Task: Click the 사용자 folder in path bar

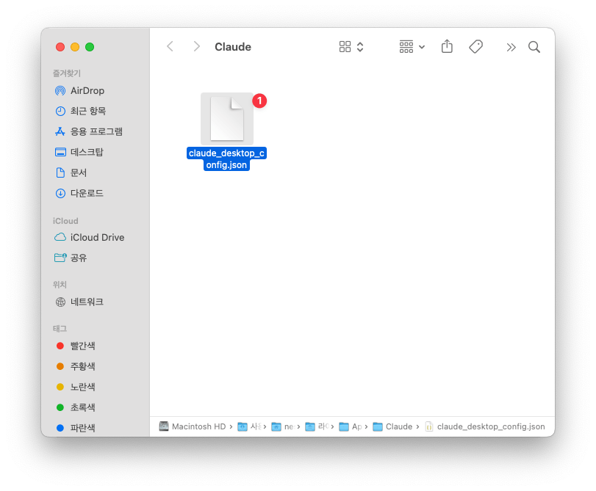Action: [249, 426]
